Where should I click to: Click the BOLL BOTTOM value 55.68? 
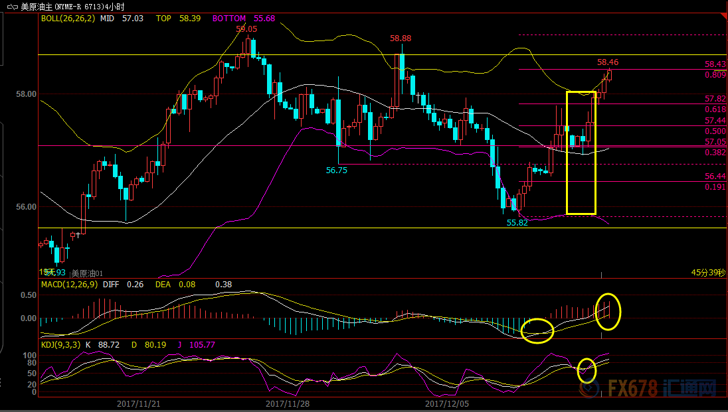(x=264, y=19)
